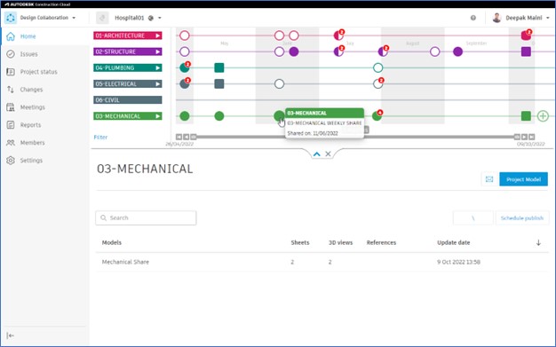Expand the 01-ARCHITECTURE team arrow
The width and height of the screenshot is (556, 347).
[x=158, y=35]
